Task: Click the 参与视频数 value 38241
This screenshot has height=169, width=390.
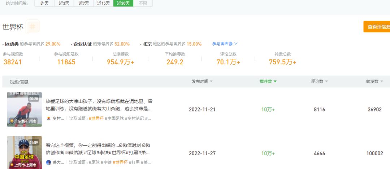Action: (13, 62)
